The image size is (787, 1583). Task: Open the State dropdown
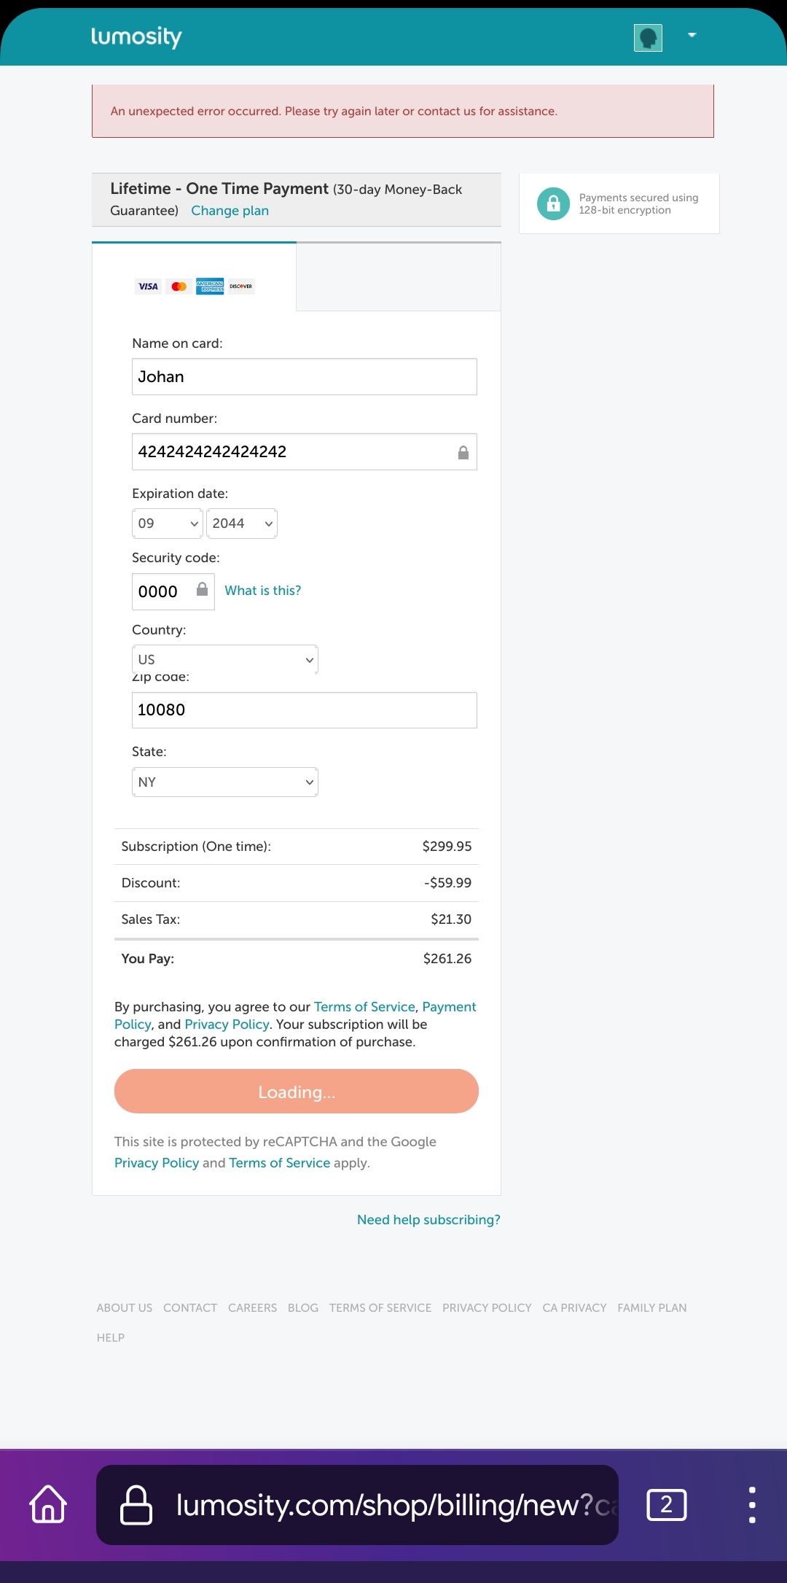(x=225, y=782)
